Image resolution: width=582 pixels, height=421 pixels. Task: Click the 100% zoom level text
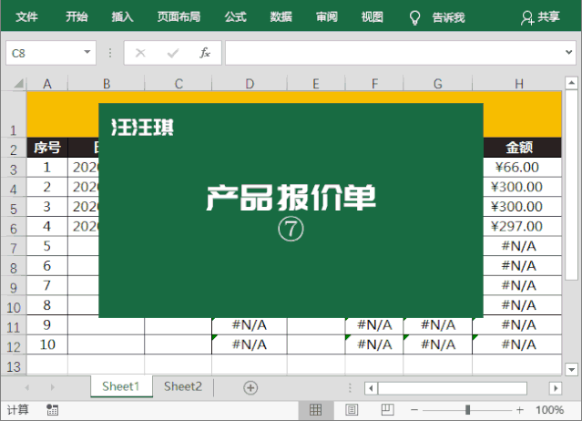point(549,410)
